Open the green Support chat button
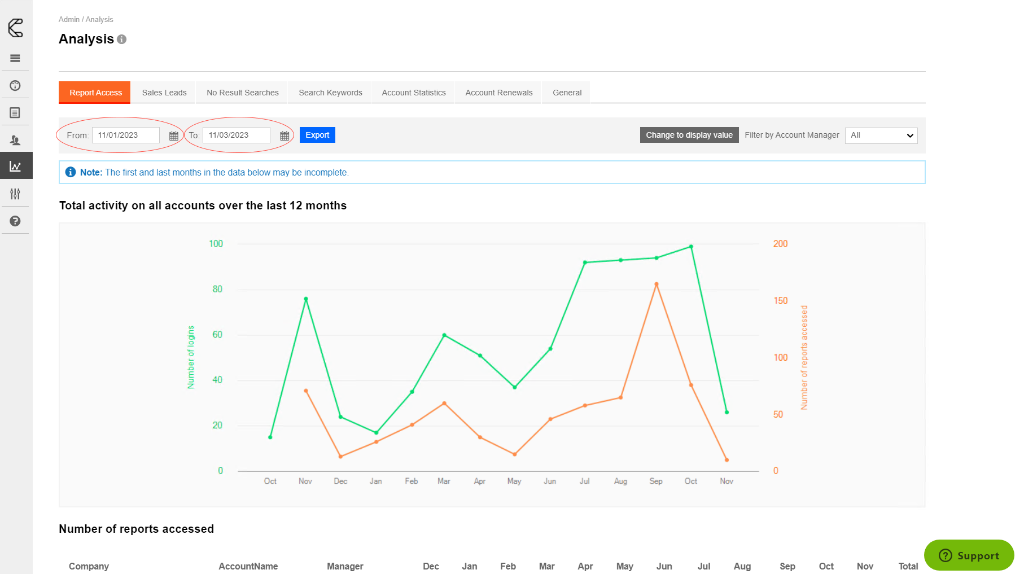 [969, 555]
